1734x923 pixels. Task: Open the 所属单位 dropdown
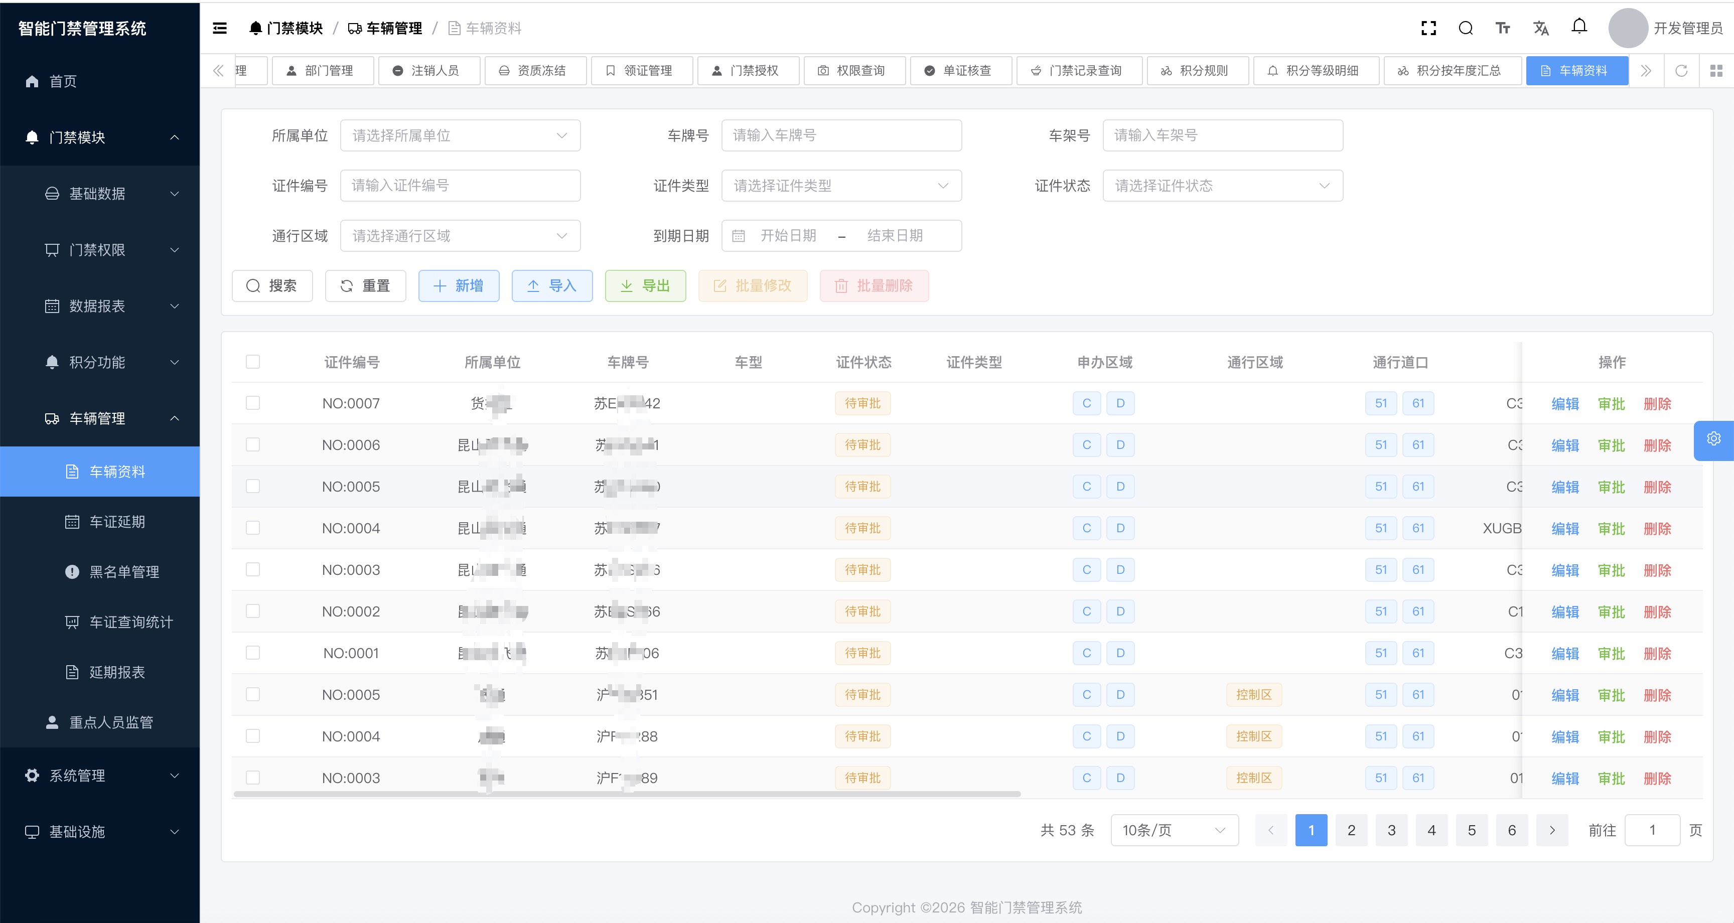click(461, 135)
